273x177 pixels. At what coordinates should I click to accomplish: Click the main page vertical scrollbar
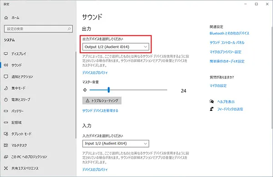pyautogui.click(x=272, y=78)
